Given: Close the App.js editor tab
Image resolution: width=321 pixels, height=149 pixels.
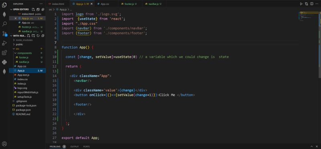Looking at the screenshot, I should pyautogui.click(x=91, y=4).
